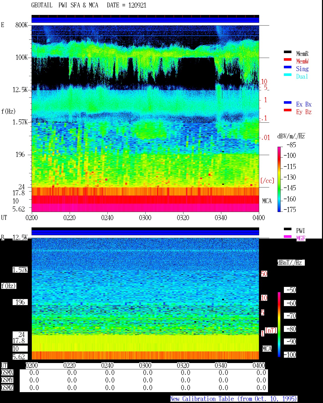Viewport: 323px width, 403px height.
Task: Click the cyan Dual legend swatch
Action: point(288,75)
